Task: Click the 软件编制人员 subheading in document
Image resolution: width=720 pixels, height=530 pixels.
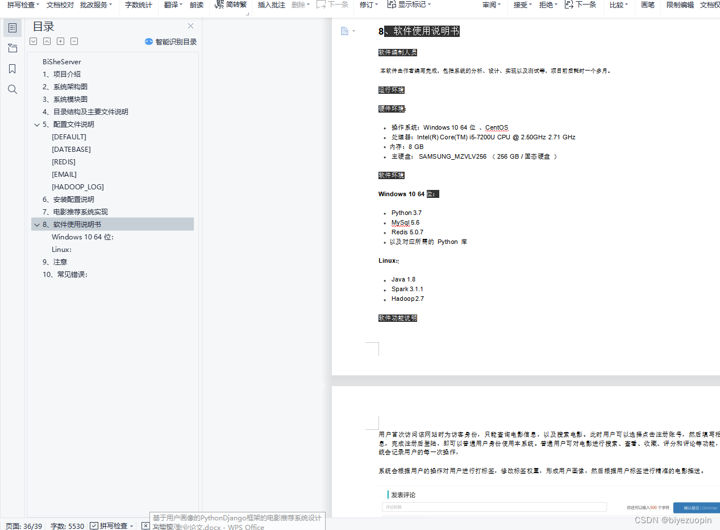Action: click(398, 52)
